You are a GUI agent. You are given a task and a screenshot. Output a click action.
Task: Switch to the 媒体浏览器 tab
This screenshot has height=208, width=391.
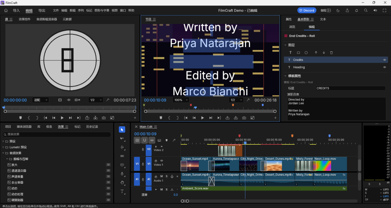pyautogui.click(x=24, y=126)
